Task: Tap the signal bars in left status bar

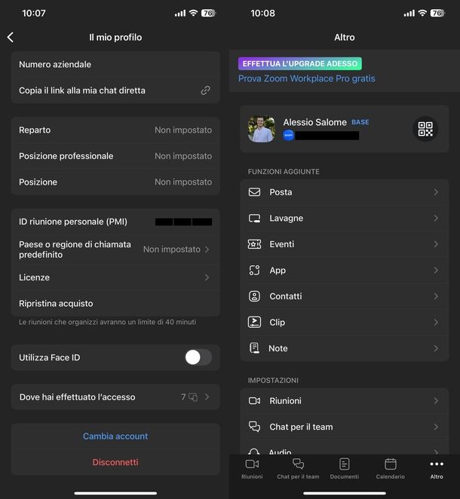Action: click(x=180, y=14)
